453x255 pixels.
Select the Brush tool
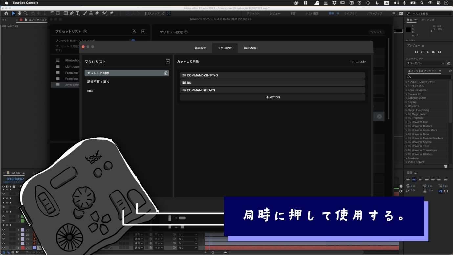pos(85,13)
